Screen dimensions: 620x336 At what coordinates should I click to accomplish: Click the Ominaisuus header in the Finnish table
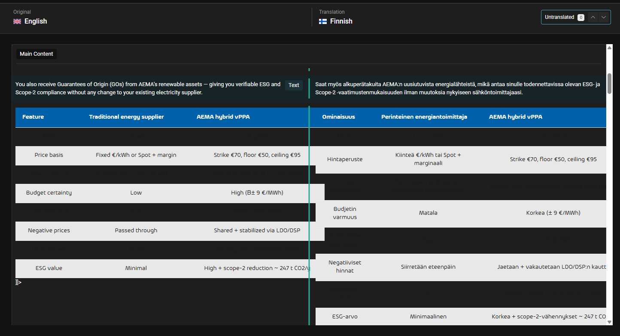point(338,117)
